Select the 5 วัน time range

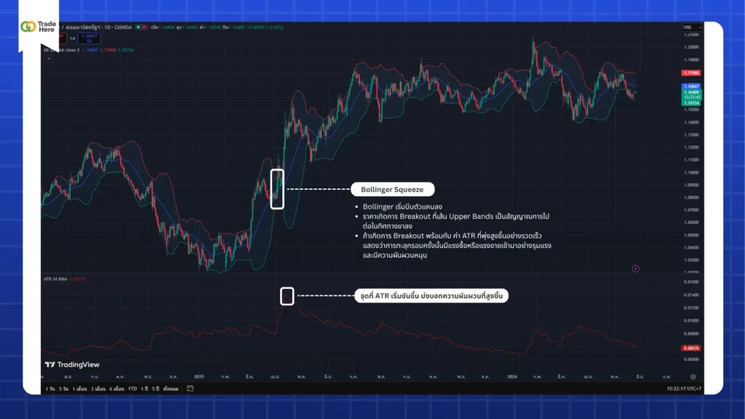point(64,388)
